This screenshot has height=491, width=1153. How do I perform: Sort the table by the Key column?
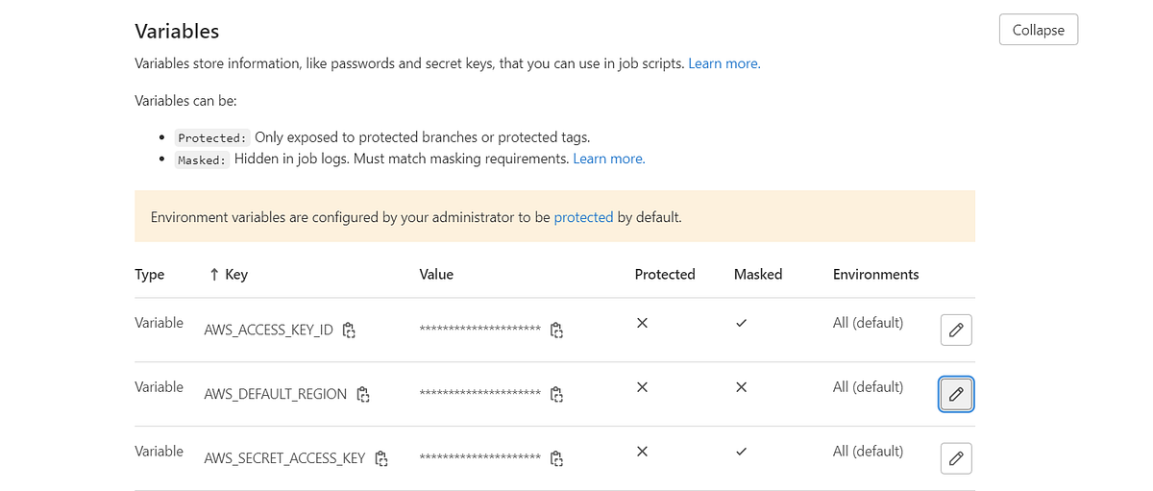click(229, 275)
